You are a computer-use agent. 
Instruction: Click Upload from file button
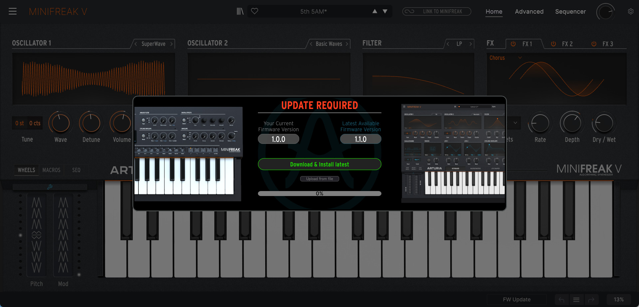319,179
